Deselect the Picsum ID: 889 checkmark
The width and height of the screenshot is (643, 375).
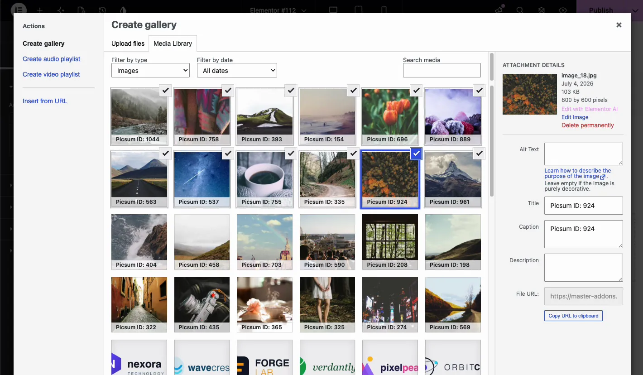(x=479, y=91)
